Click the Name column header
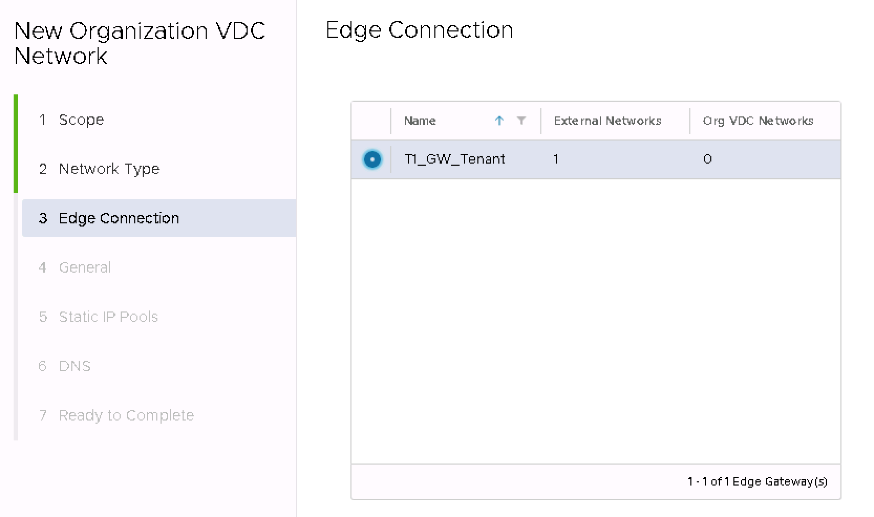Viewport: 874px width, 517px height. point(420,121)
